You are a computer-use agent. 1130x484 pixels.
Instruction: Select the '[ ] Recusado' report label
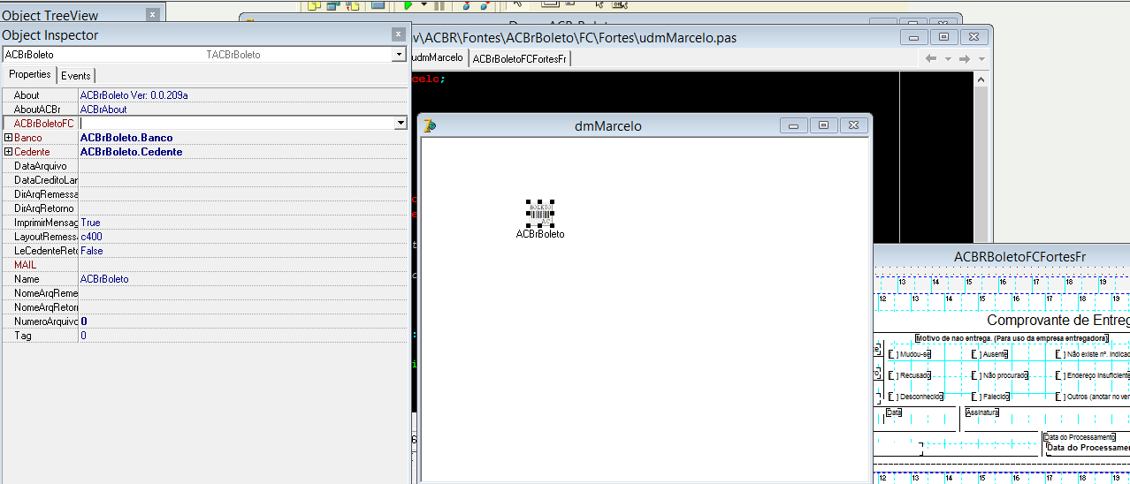pos(910,375)
